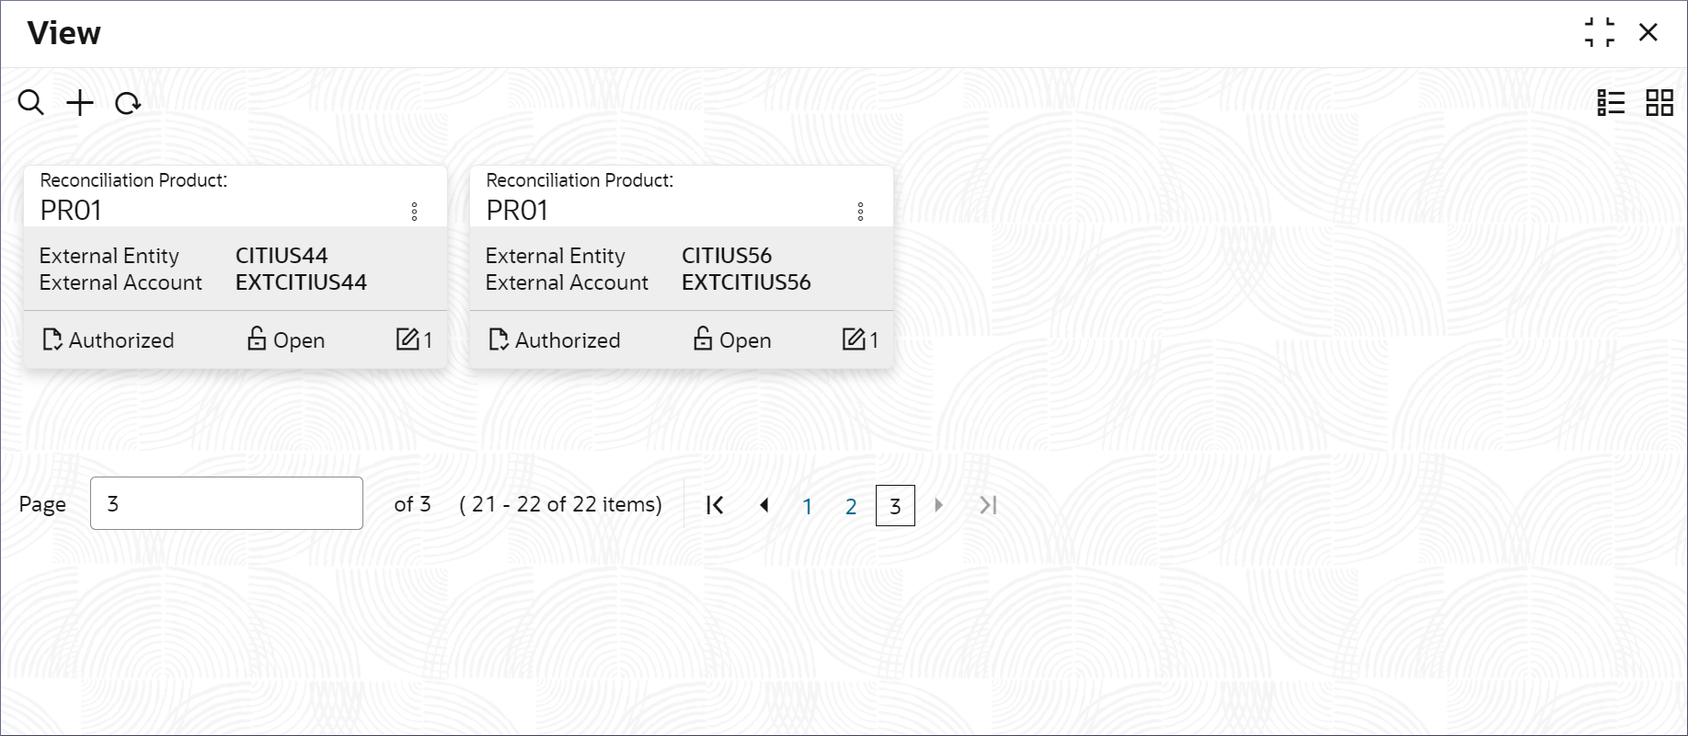The height and width of the screenshot is (736, 1688).
Task: Switch to tile grid view layout
Action: coord(1659,103)
